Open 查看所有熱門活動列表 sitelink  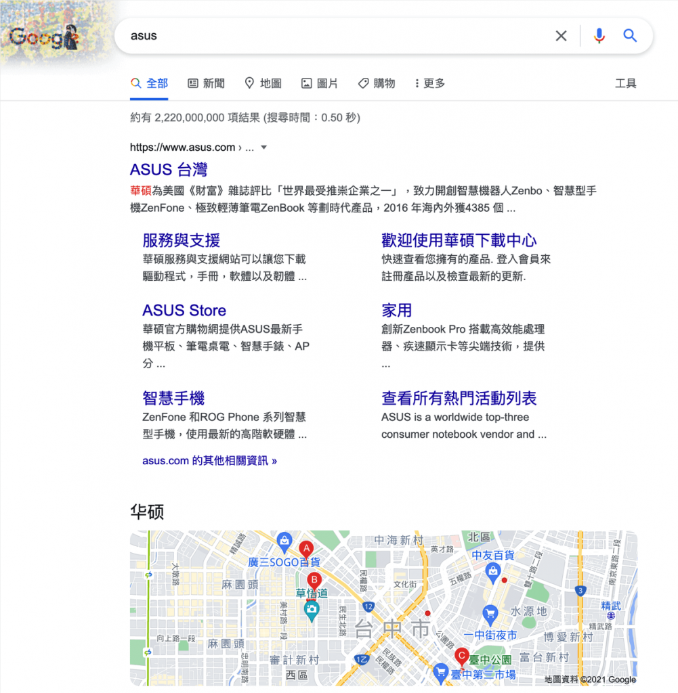459,398
